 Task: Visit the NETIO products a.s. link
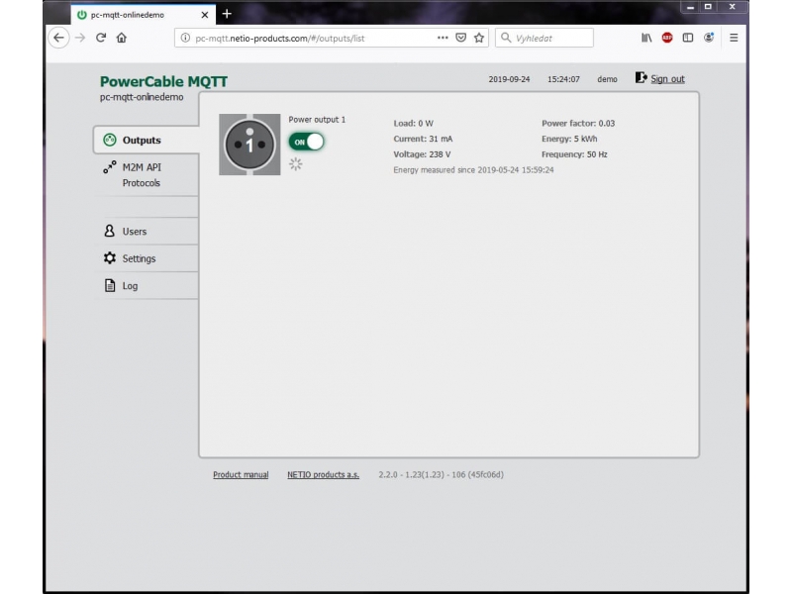click(324, 475)
